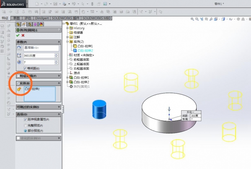The image size is (251, 169).
Task: Collapse the 实体(2) folder node
Action: pos(67,42)
